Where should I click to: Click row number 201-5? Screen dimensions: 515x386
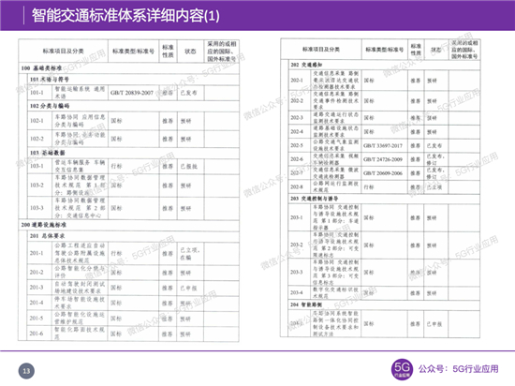pyautogui.click(x=37, y=318)
